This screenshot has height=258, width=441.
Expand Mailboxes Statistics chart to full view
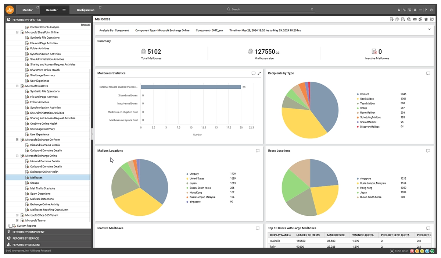click(259, 73)
